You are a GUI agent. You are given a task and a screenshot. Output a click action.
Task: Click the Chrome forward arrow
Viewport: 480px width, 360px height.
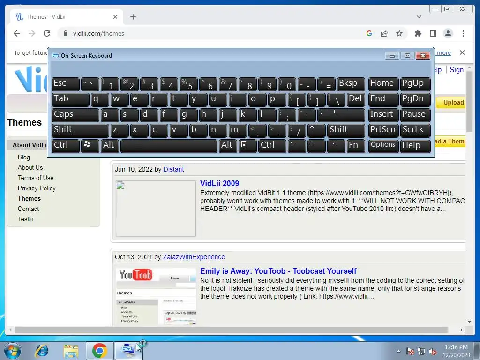coord(32,33)
